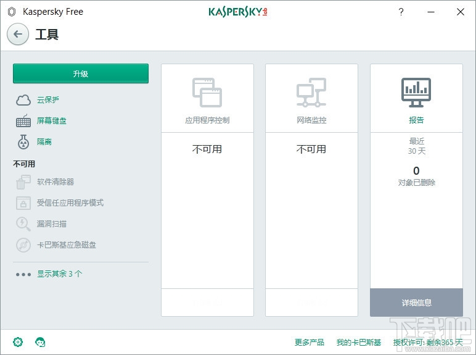The width and height of the screenshot is (476, 355).
Task: Click the 应用程序控制 card label
Action: click(x=207, y=120)
